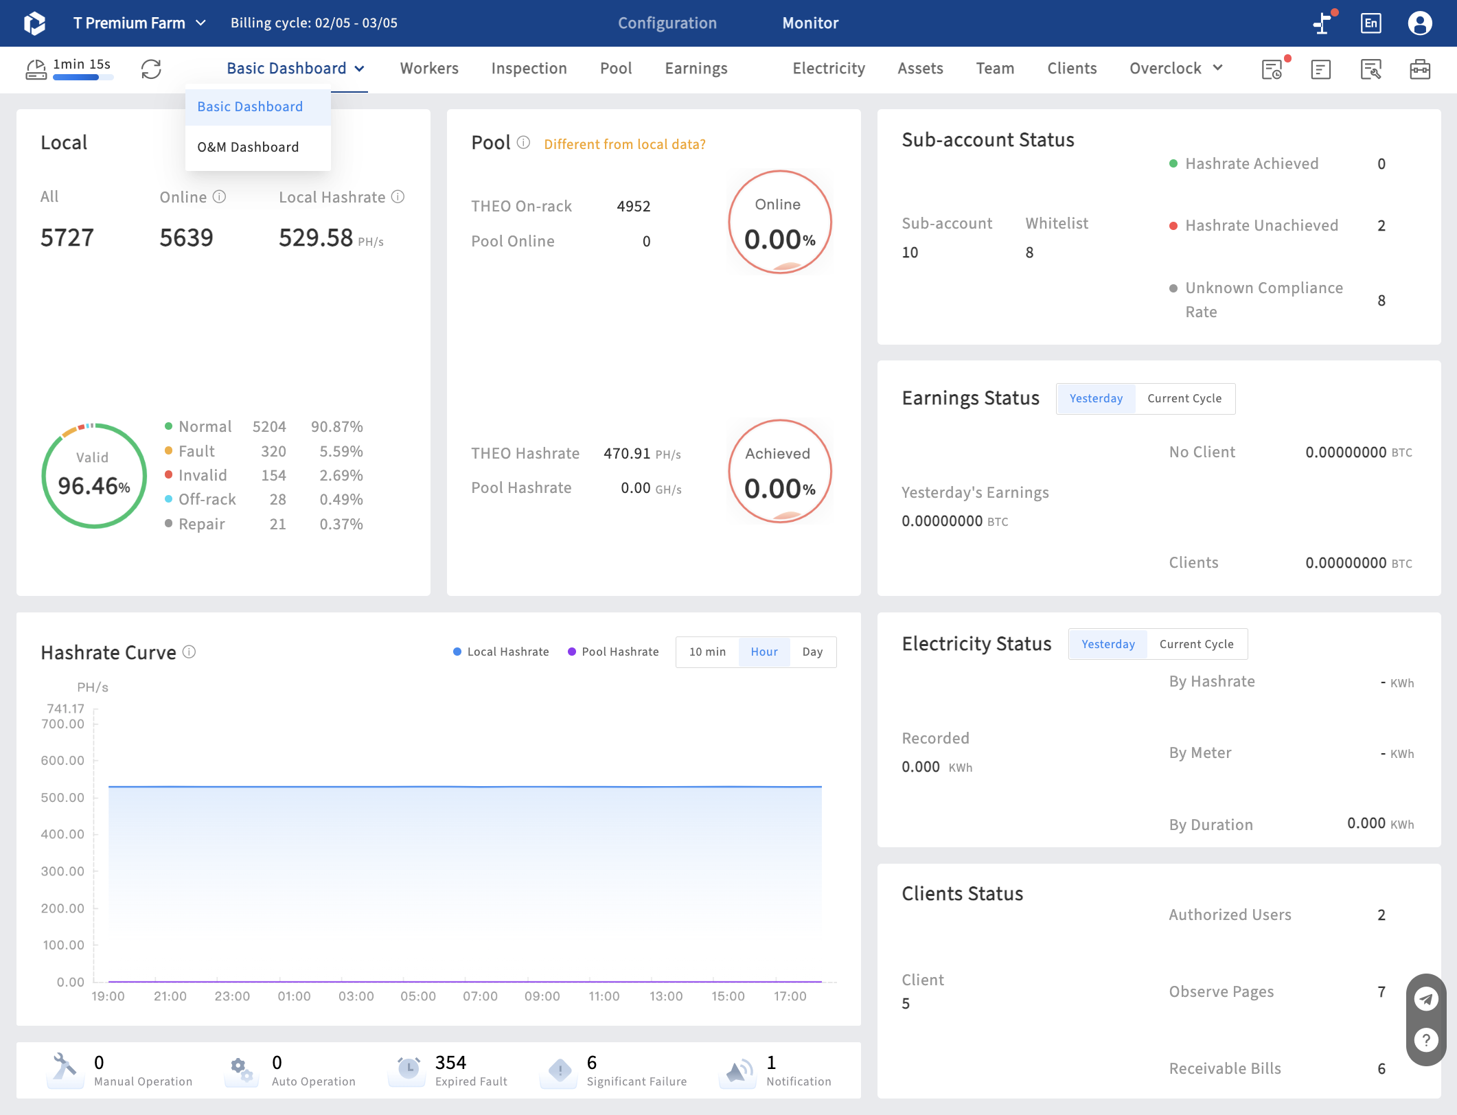Toggle Local Hashrate series in chart legend

(501, 652)
